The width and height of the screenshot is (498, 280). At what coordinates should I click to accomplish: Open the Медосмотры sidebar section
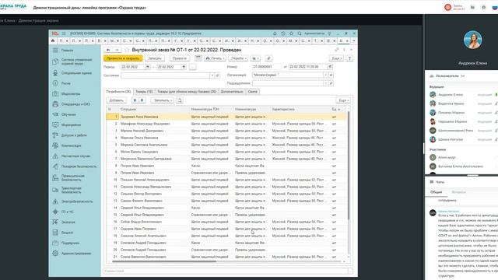tap(71, 93)
